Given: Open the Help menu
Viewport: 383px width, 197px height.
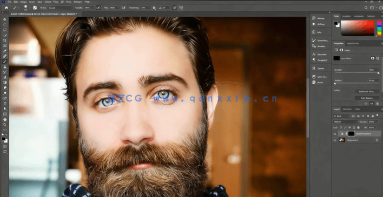Looking at the screenshot, I should click(87, 2).
